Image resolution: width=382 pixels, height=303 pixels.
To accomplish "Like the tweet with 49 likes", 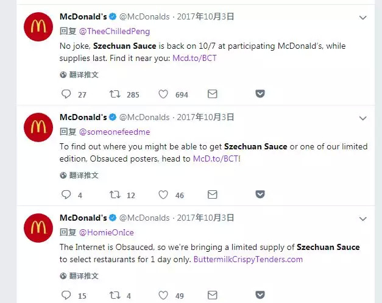I will (x=163, y=296).
